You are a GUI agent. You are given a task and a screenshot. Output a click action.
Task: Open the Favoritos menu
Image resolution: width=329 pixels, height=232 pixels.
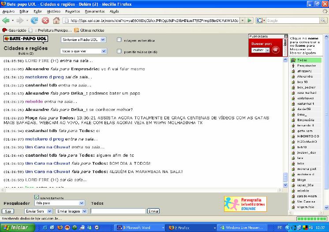(x=73, y=11)
